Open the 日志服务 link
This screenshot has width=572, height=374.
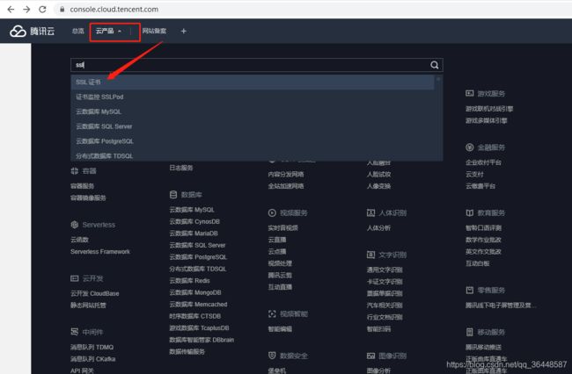pyautogui.click(x=181, y=168)
